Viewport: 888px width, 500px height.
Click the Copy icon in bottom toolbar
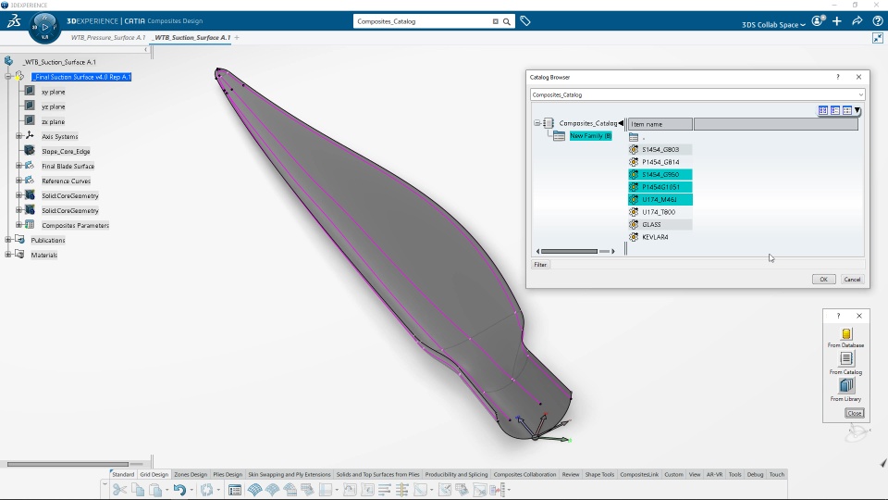click(138, 490)
